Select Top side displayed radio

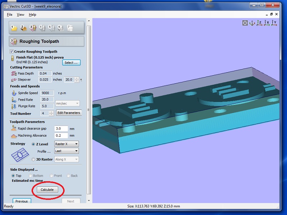coord(13,176)
